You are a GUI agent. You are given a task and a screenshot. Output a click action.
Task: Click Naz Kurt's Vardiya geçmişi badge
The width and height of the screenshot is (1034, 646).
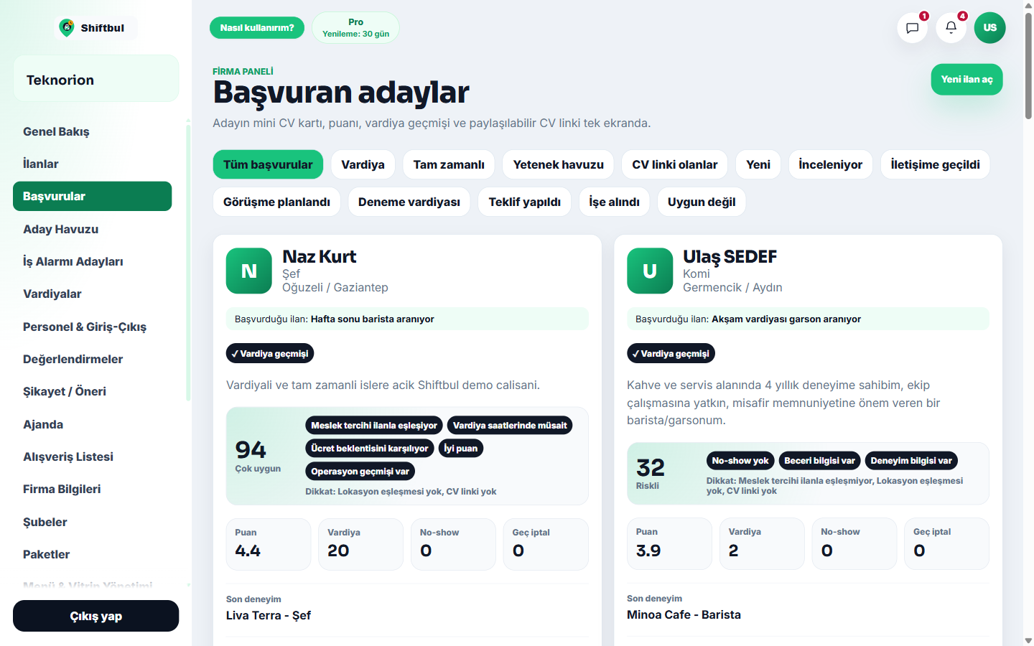coord(270,353)
